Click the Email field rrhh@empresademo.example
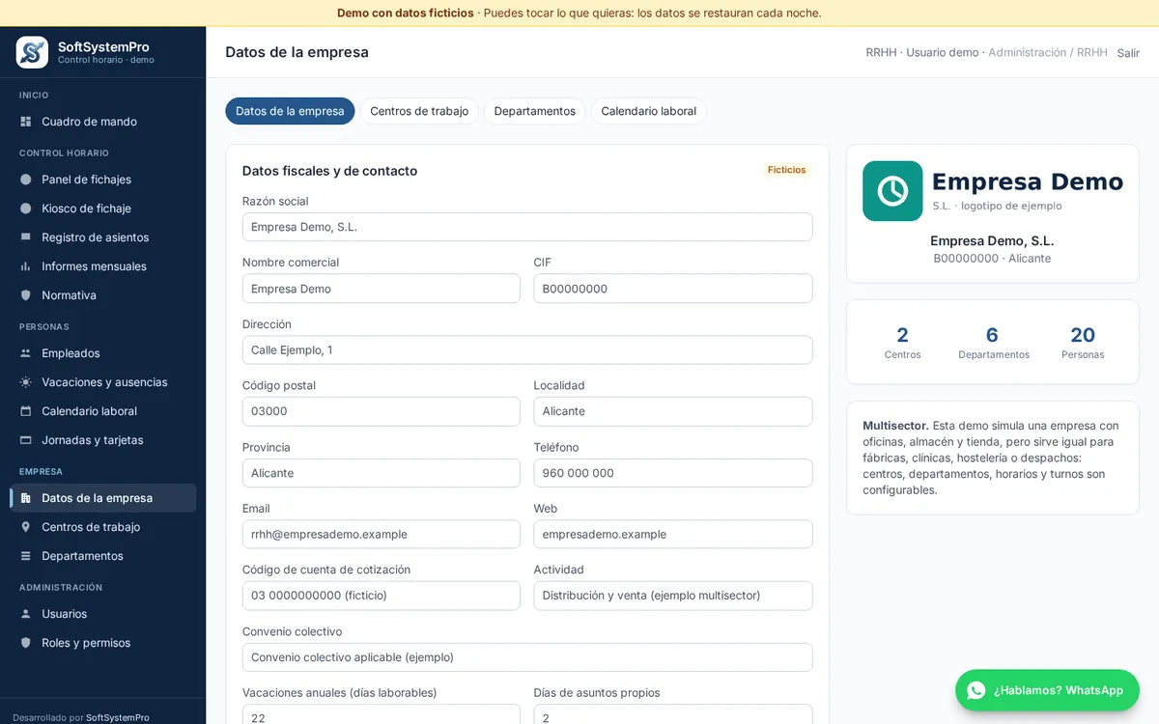Screen dimensions: 1159x724 click(x=382, y=534)
